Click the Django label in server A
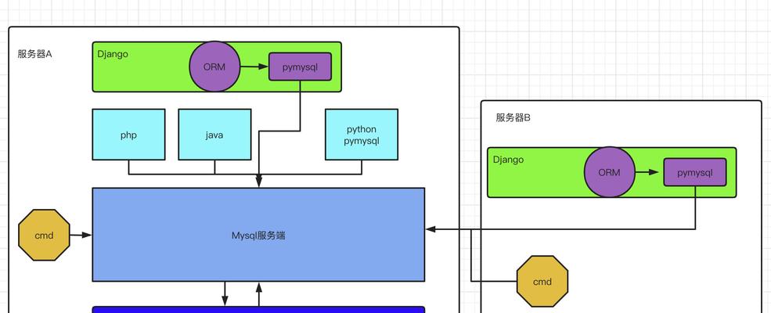The width and height of the screenshot is (771, 313). (x=113, y=54)
